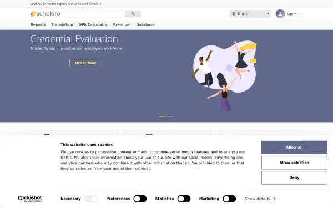Expand the Sign in dropdown arrow

tap(300, 14)
